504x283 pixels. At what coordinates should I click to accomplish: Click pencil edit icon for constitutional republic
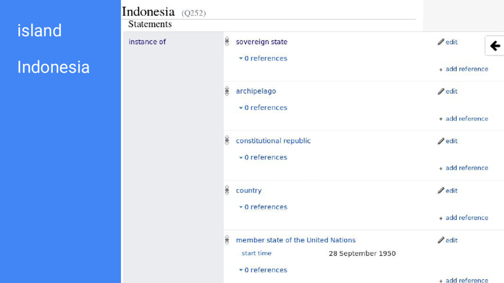coord(441,141)
